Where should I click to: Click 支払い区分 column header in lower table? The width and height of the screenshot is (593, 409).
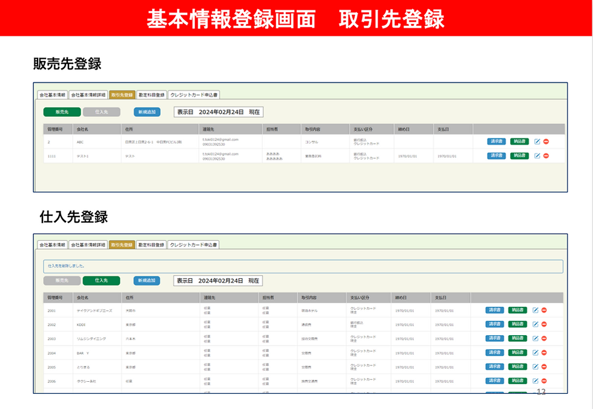tap(368, 298)
